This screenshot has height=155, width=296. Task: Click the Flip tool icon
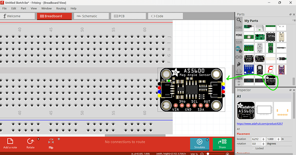[x=51, y=141]
